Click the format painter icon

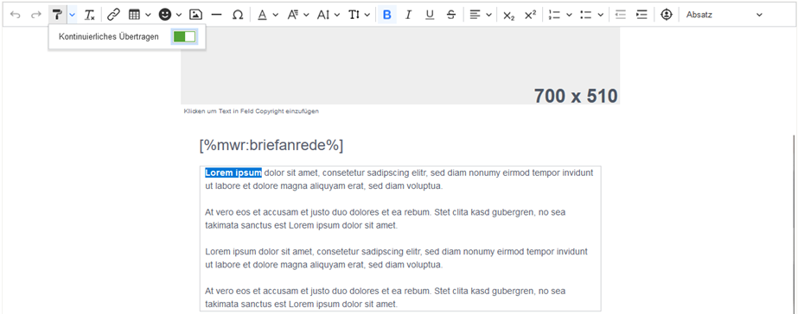click(x=57, y=15)
